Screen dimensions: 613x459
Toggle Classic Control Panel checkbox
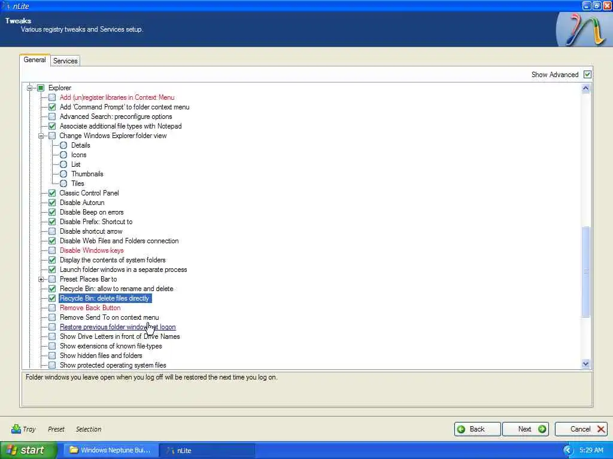[52, 193]
